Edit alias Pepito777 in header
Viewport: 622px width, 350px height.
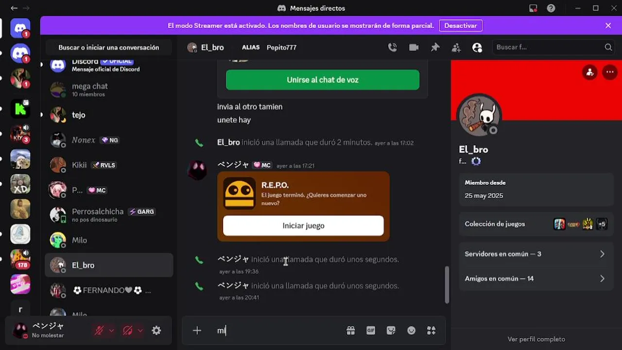pos(281,47)
